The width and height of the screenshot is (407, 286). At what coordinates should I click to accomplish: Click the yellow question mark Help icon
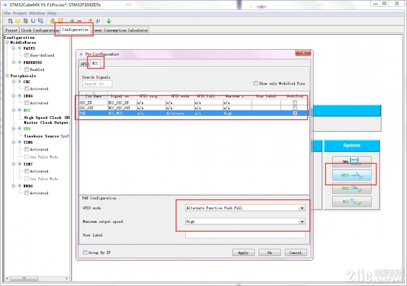[x=90, y=21]
